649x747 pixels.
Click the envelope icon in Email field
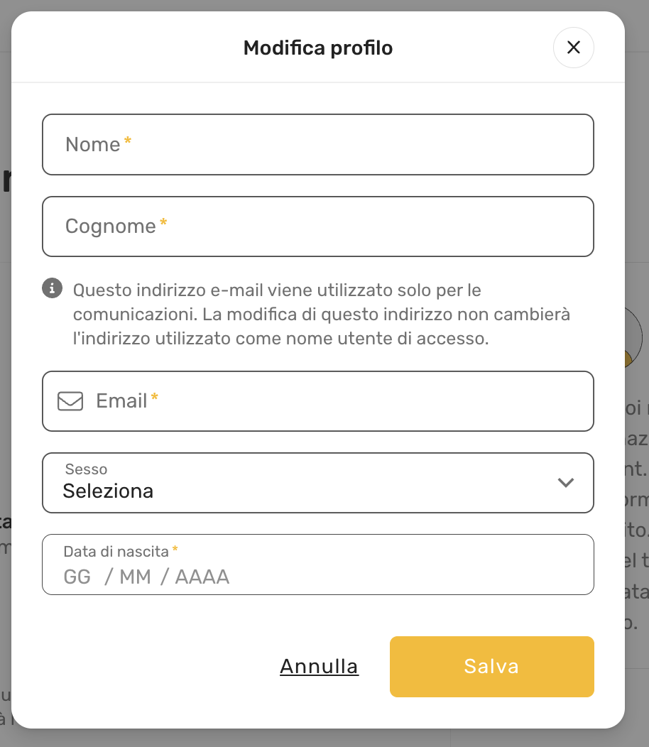click(x=70, y=401)
